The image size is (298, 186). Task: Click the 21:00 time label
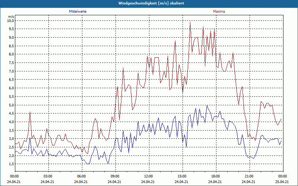tap(249, 176)
